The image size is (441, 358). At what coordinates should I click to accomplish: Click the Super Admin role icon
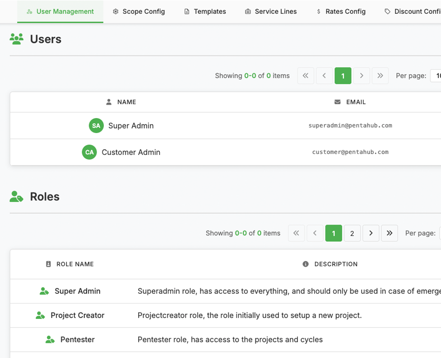click(44, 291)
